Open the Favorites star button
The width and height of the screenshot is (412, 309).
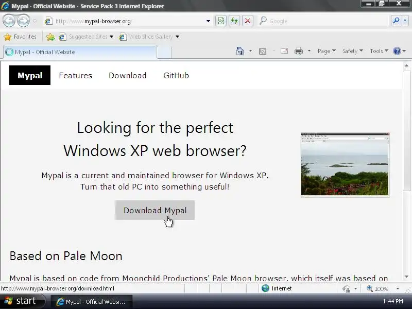[x=20, y=37]
